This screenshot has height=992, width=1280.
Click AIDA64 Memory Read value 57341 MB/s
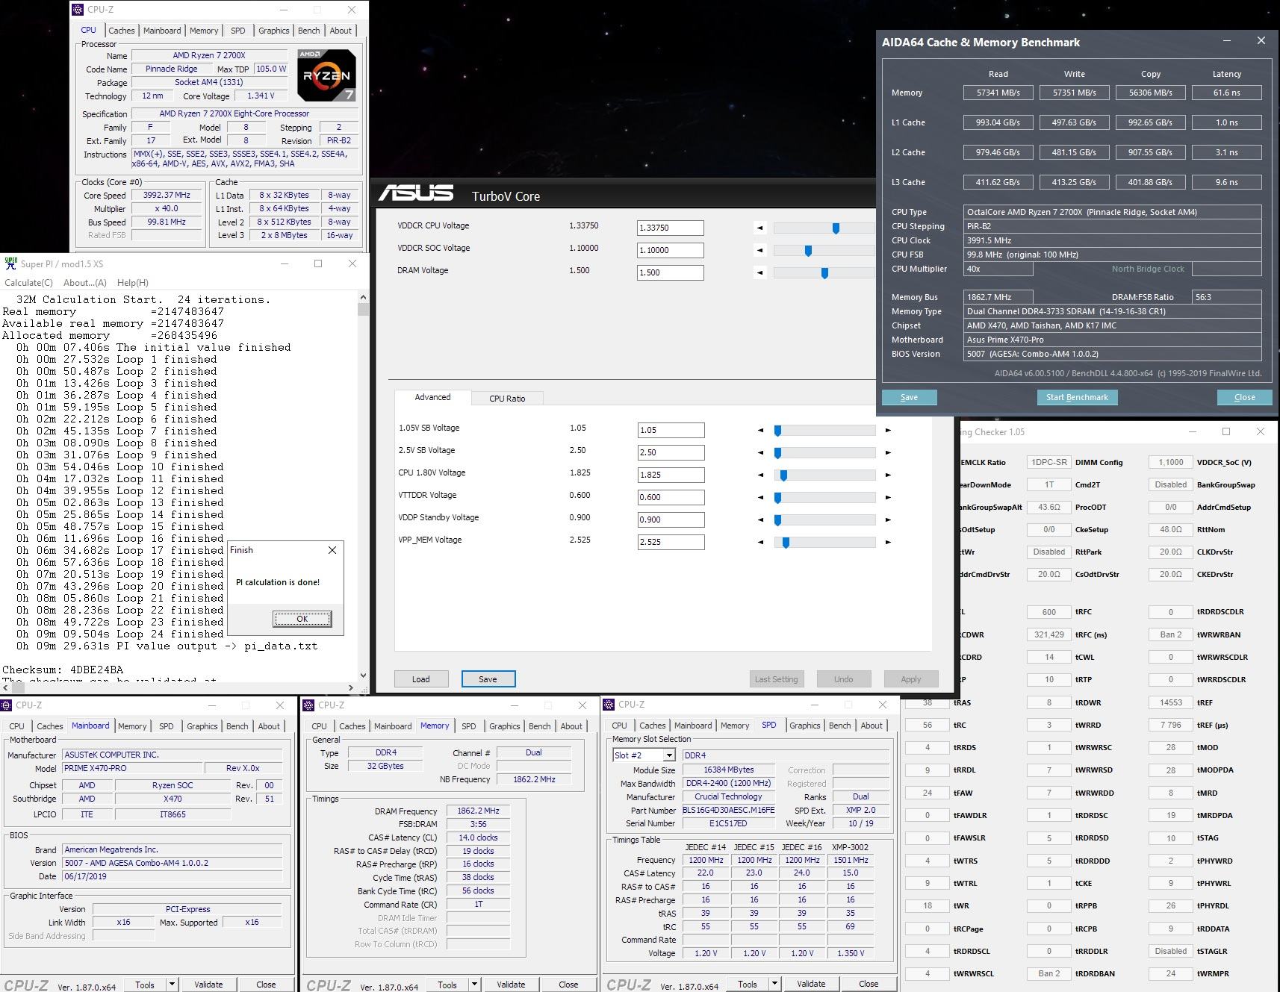click(998, 93)
